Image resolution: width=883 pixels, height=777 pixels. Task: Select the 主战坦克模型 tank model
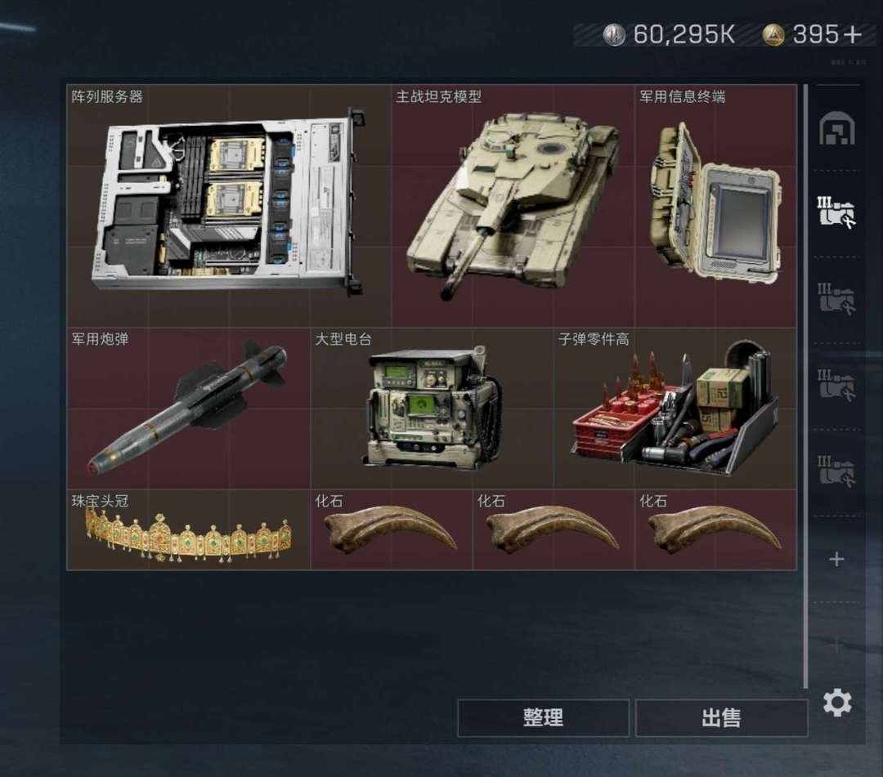click(513, 206)
